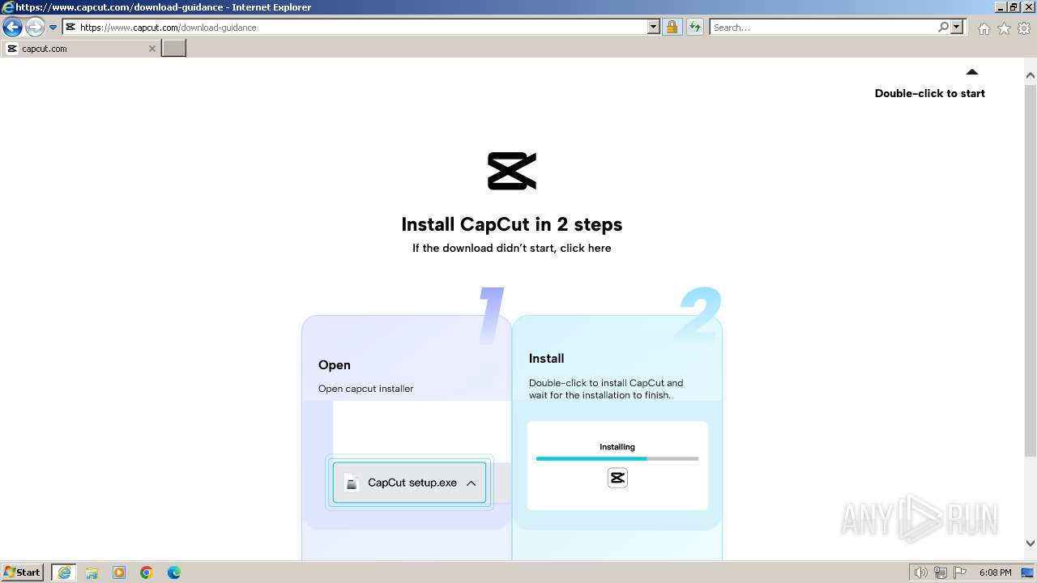This screenshot has width=1037, height=583.
Task: Select the capcut.com tab
Action: tap(79, 49)
